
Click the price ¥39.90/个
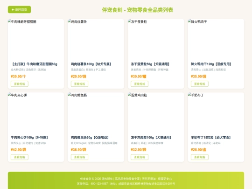pos(18,77)
